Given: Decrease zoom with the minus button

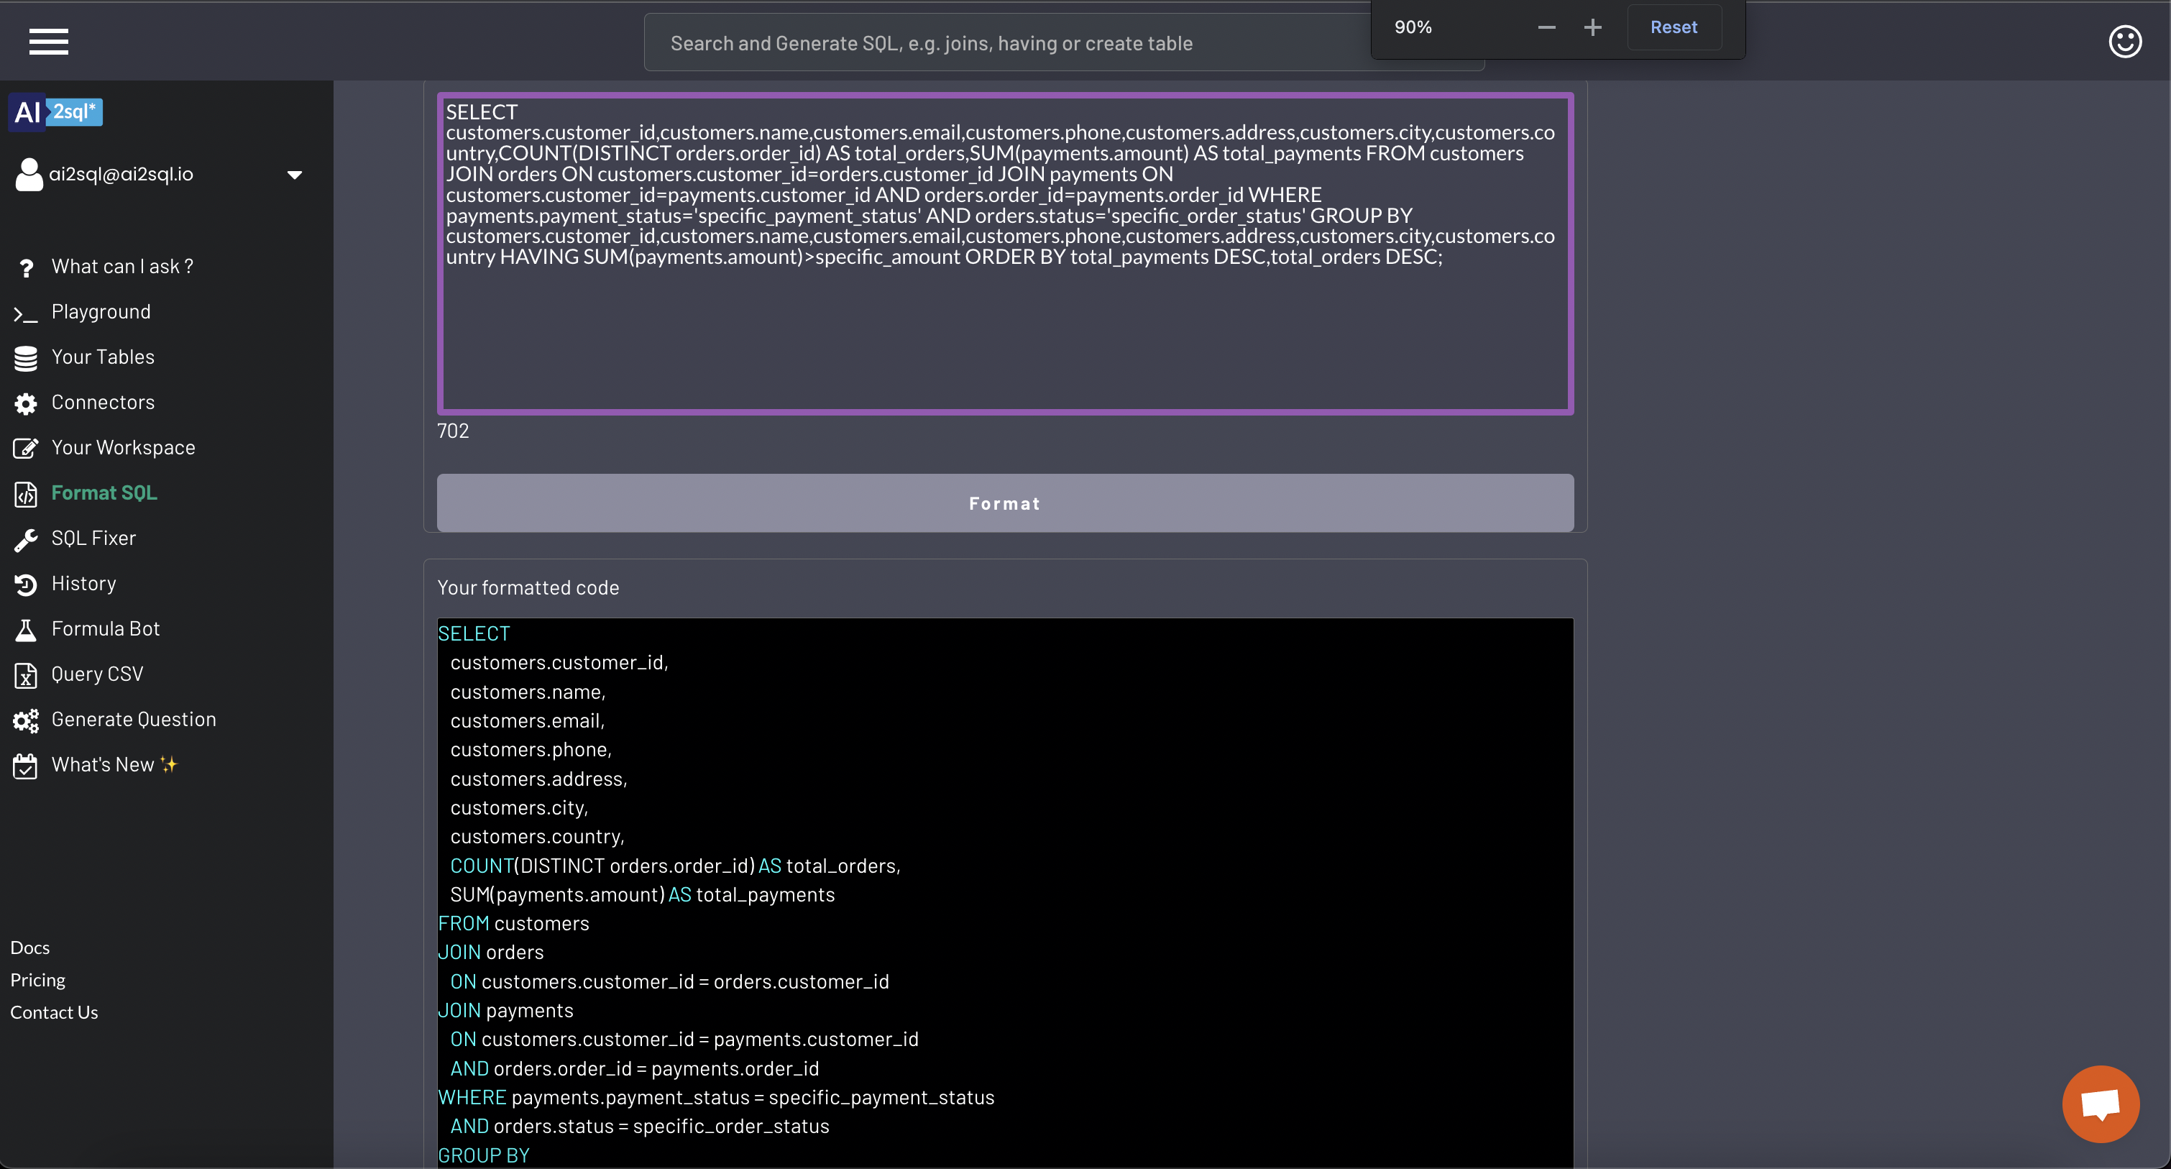Looking at the screenshot, I should [1546, 27].
